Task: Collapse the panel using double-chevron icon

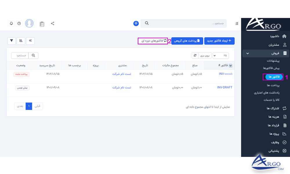Action: tap(30, 41)
